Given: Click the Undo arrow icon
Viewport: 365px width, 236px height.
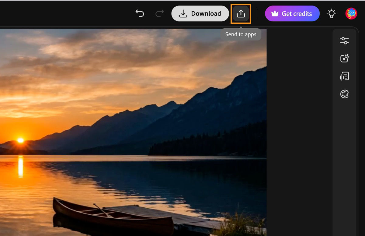Looking at the screenshot, I should point(140,13).
